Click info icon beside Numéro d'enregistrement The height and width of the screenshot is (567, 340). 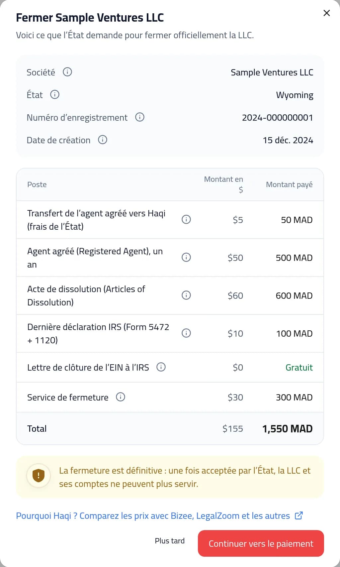coord(140,117)
